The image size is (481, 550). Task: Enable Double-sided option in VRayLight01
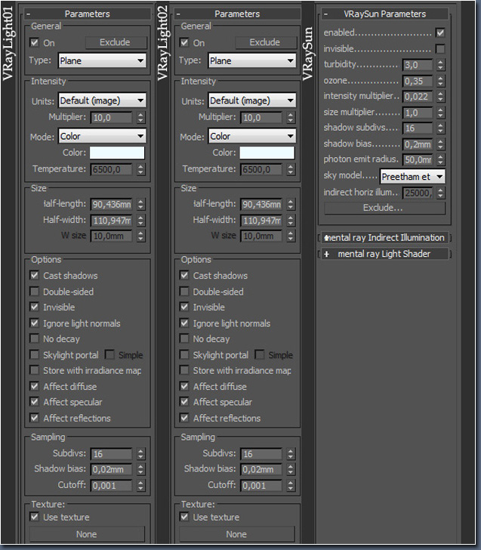click(x=35, y=292)
